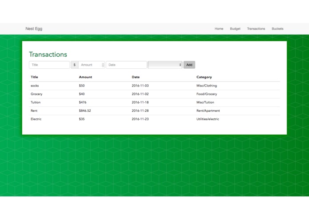309x219 pixels.
Task: Open the Buckets nav item
Action: click(x=277, y=29)
